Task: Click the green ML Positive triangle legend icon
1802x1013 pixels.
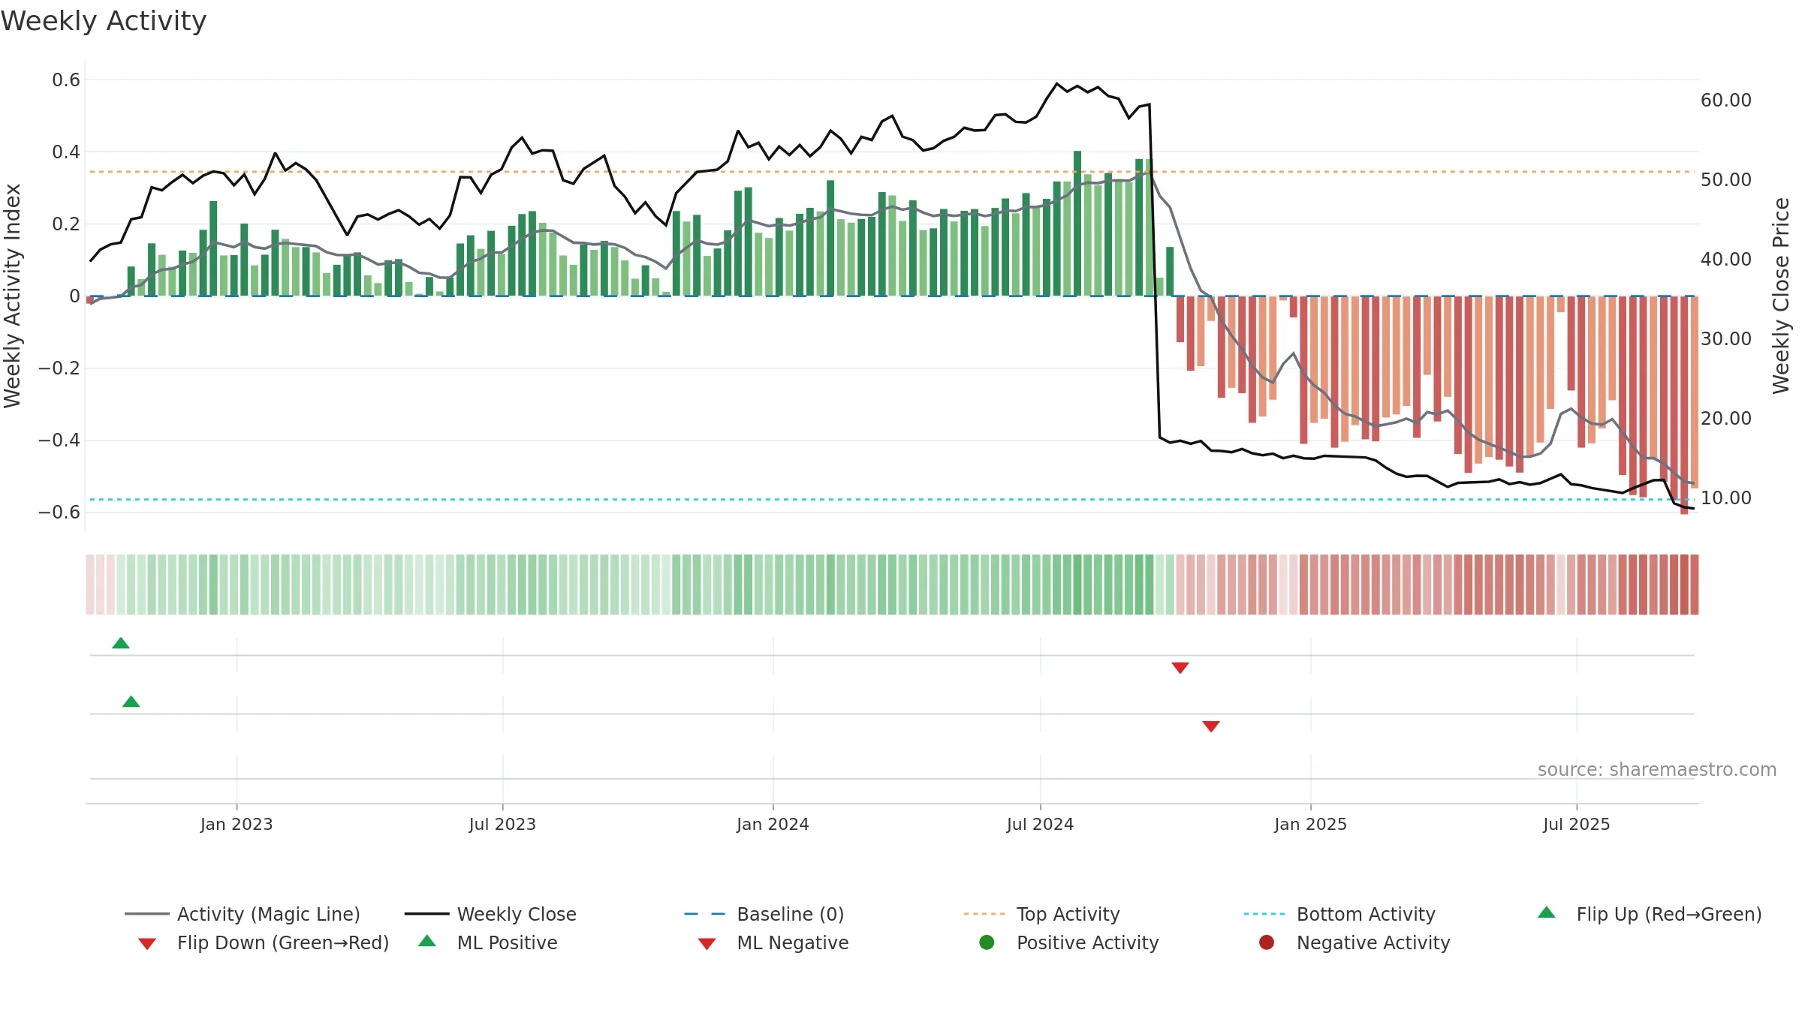Action: point(427,941)
